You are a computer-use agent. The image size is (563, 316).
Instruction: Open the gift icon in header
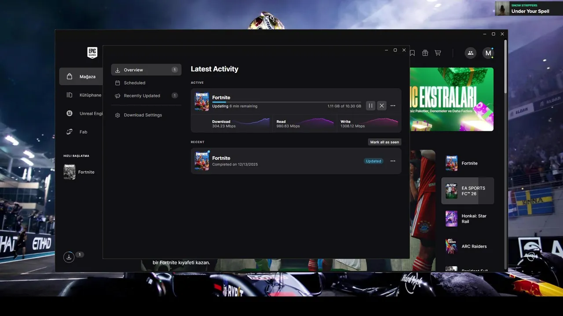click(x=425, y=53)
